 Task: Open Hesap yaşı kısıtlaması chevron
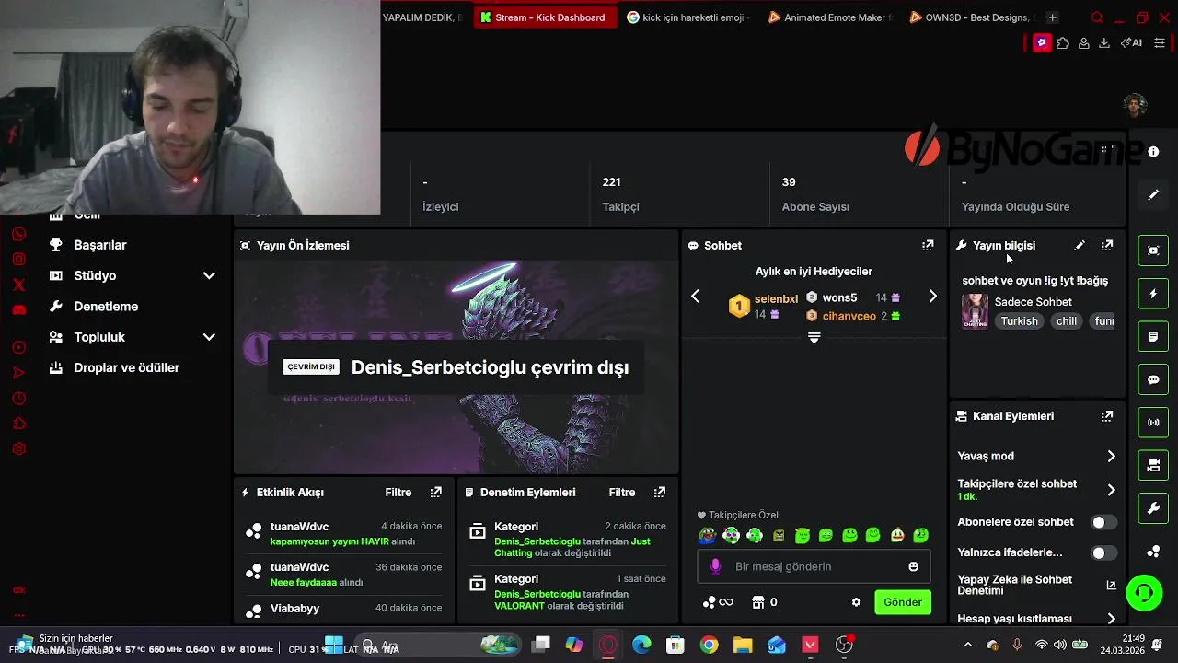(x=1111, y=619)
